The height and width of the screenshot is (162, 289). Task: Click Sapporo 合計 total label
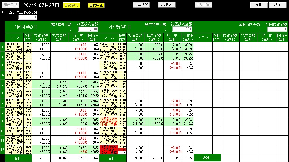(18, 158)
